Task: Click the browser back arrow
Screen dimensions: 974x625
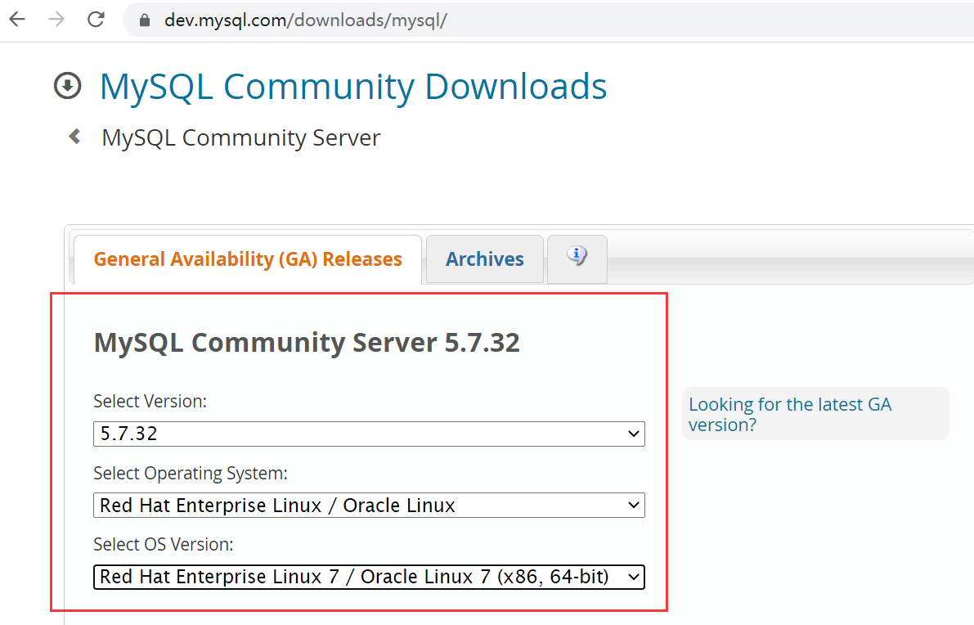Action: click(x=17, y=19)
